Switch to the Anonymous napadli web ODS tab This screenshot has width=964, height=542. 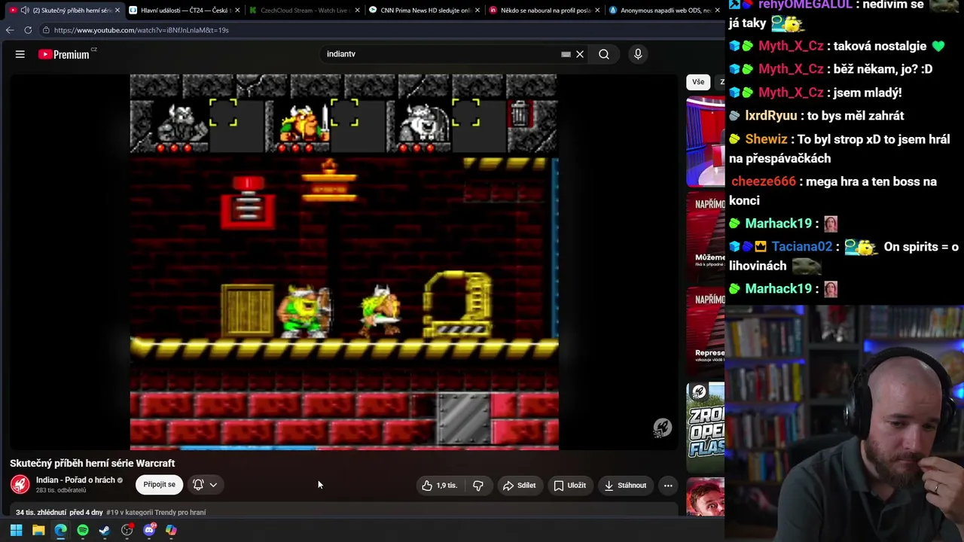point(664,11)
